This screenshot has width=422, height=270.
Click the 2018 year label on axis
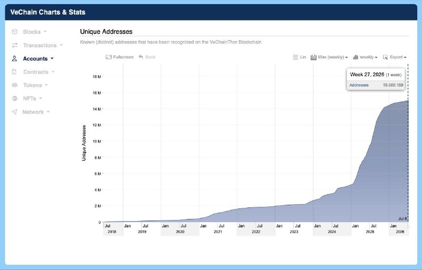(x=112, y=232)
